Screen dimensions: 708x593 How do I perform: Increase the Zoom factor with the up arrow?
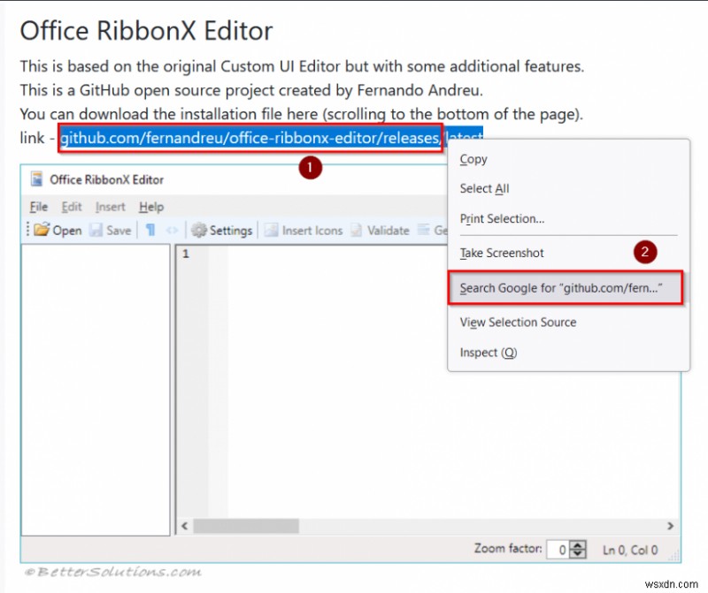(576, 545)
